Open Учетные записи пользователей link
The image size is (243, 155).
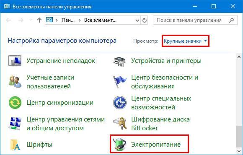(x=50, y=82)
